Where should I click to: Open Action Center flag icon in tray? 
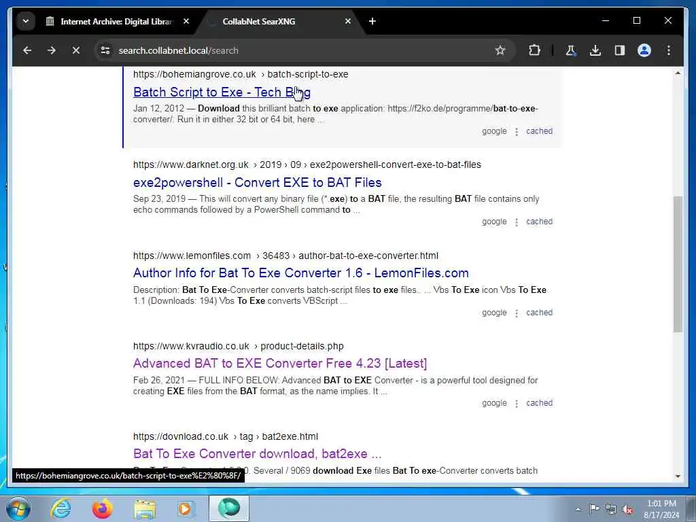click(594, 508)
